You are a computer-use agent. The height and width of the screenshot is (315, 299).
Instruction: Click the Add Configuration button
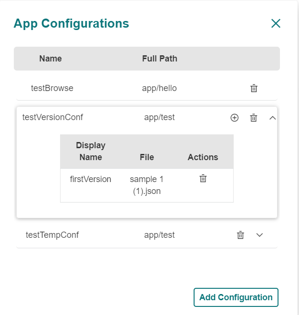[x=236, y=297]
